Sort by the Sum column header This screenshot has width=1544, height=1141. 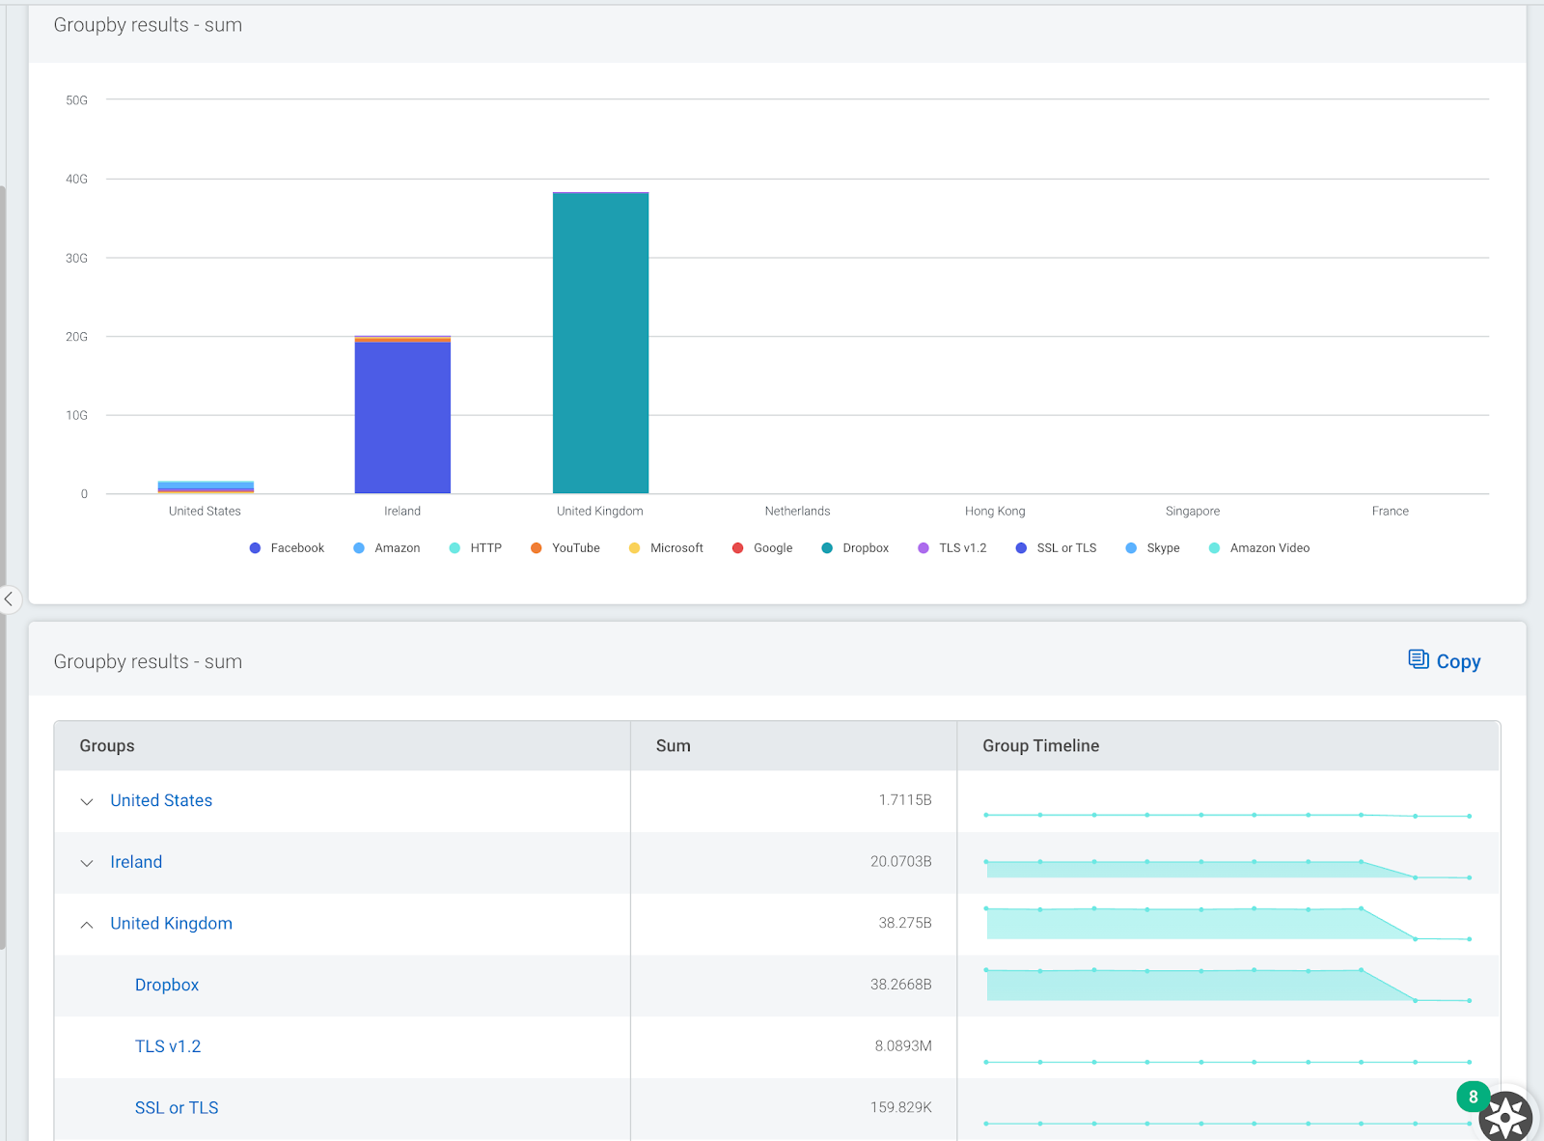[673, 746]
